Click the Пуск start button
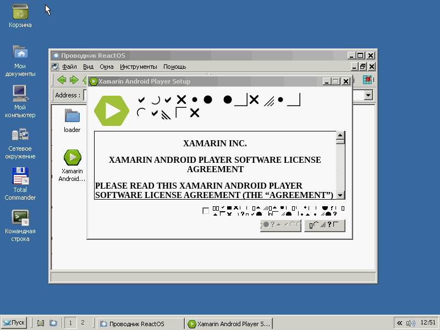Screen dimensions: 440x330 pos(14,323)
